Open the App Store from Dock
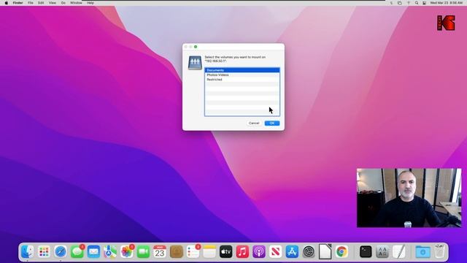Image resolution: width=467 pixels, height=263 pixels. pos(292,251)
